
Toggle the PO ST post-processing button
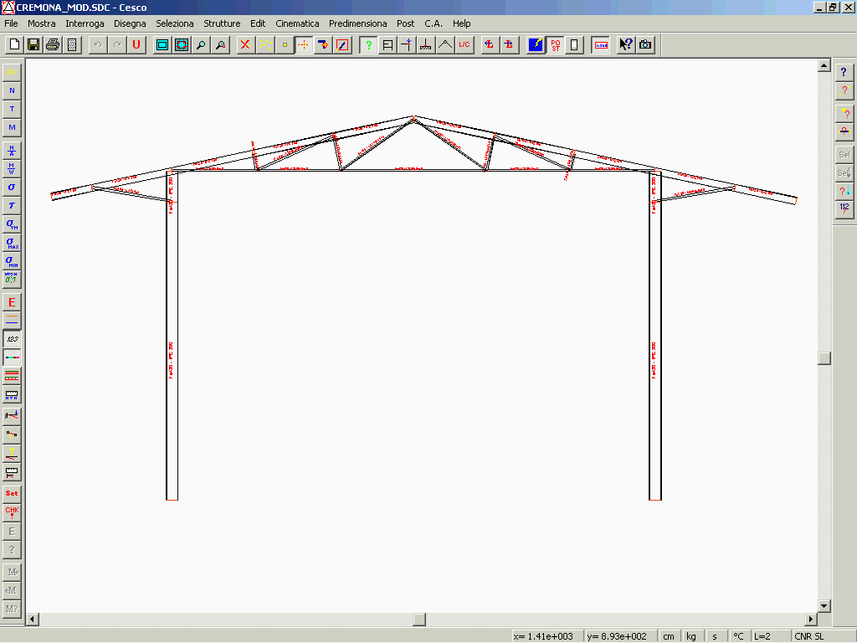coord(556,44)
